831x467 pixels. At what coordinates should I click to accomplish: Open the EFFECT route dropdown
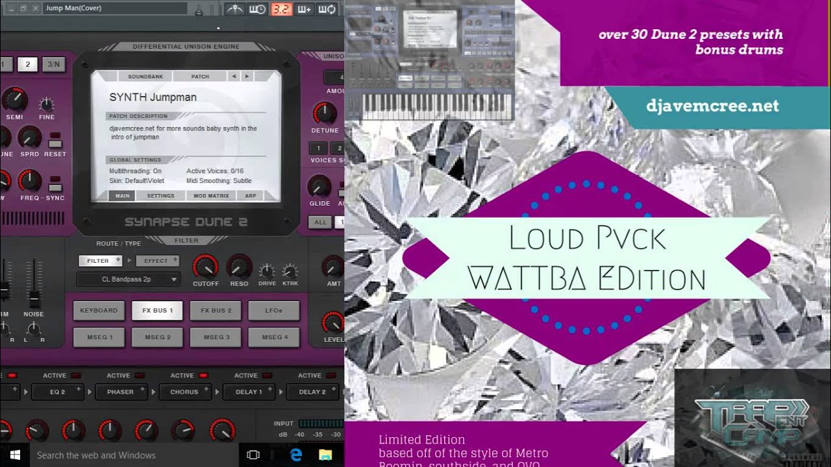click(x=157, y=261)
